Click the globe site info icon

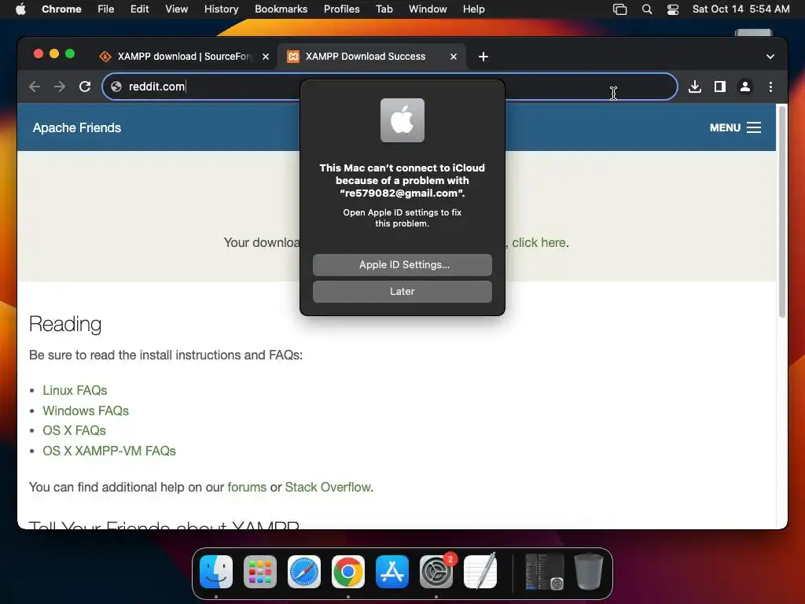116,87
